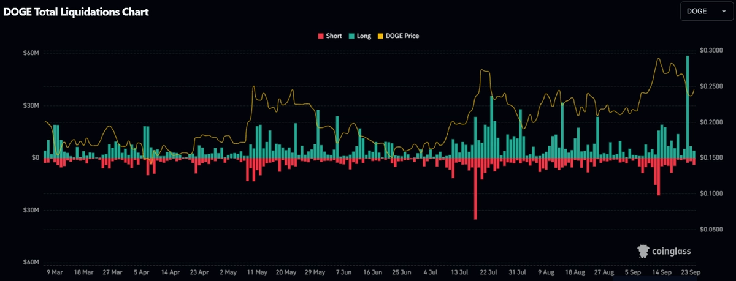The width and height of the screenshot is (736, 281).
Task: Click the $0.2000 price axis label
Action: pos(710,122)
